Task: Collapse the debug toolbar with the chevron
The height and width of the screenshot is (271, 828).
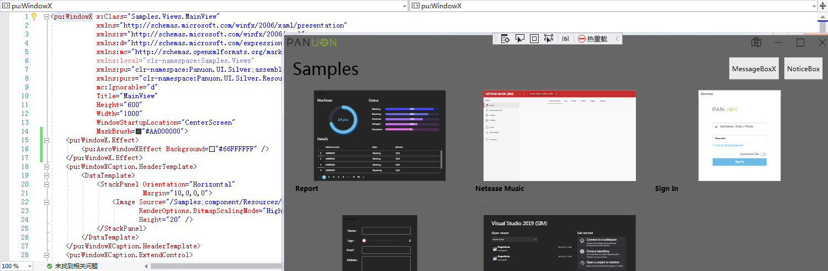Action: point(617,39)
